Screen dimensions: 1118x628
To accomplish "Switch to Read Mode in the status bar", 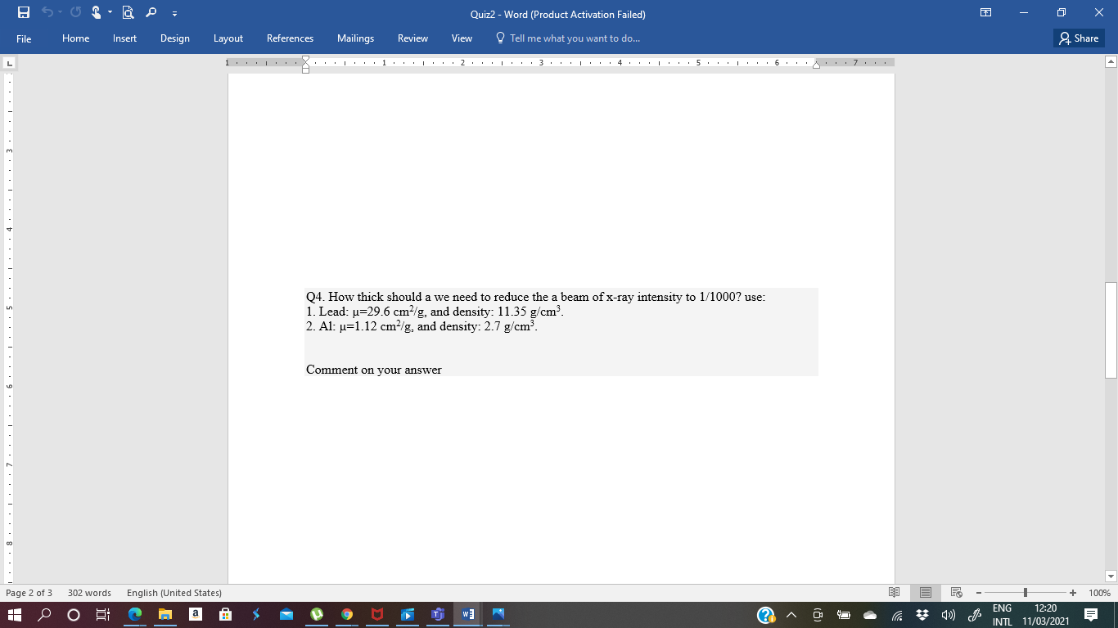I will coord(895,592).
